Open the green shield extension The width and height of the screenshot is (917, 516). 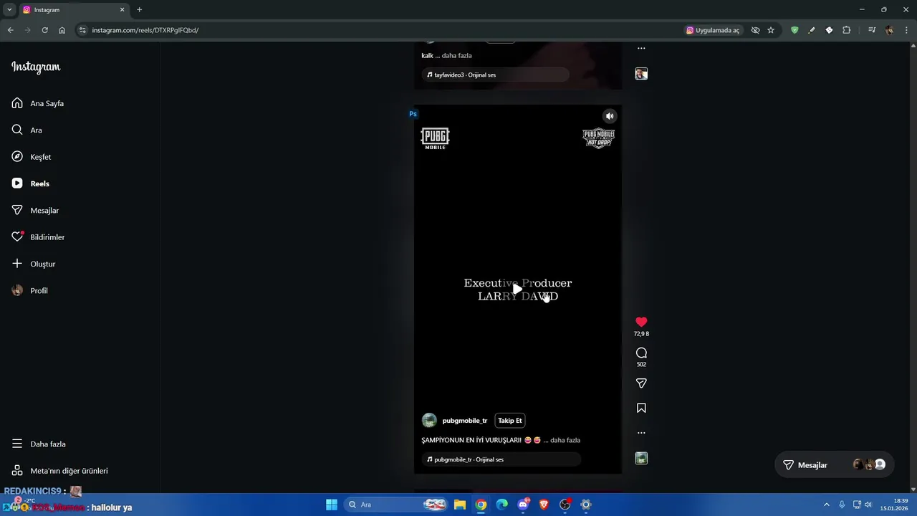tap(794, 30)
